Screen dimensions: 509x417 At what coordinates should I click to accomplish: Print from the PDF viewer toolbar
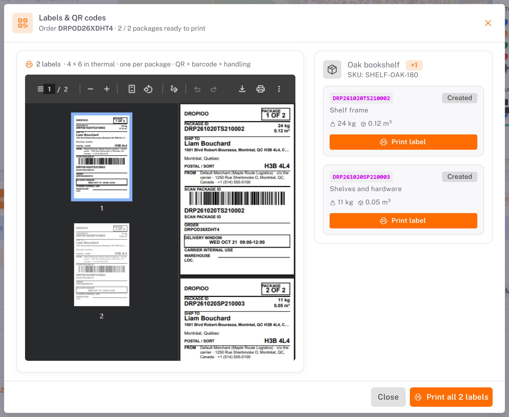(x=261, y=89)
